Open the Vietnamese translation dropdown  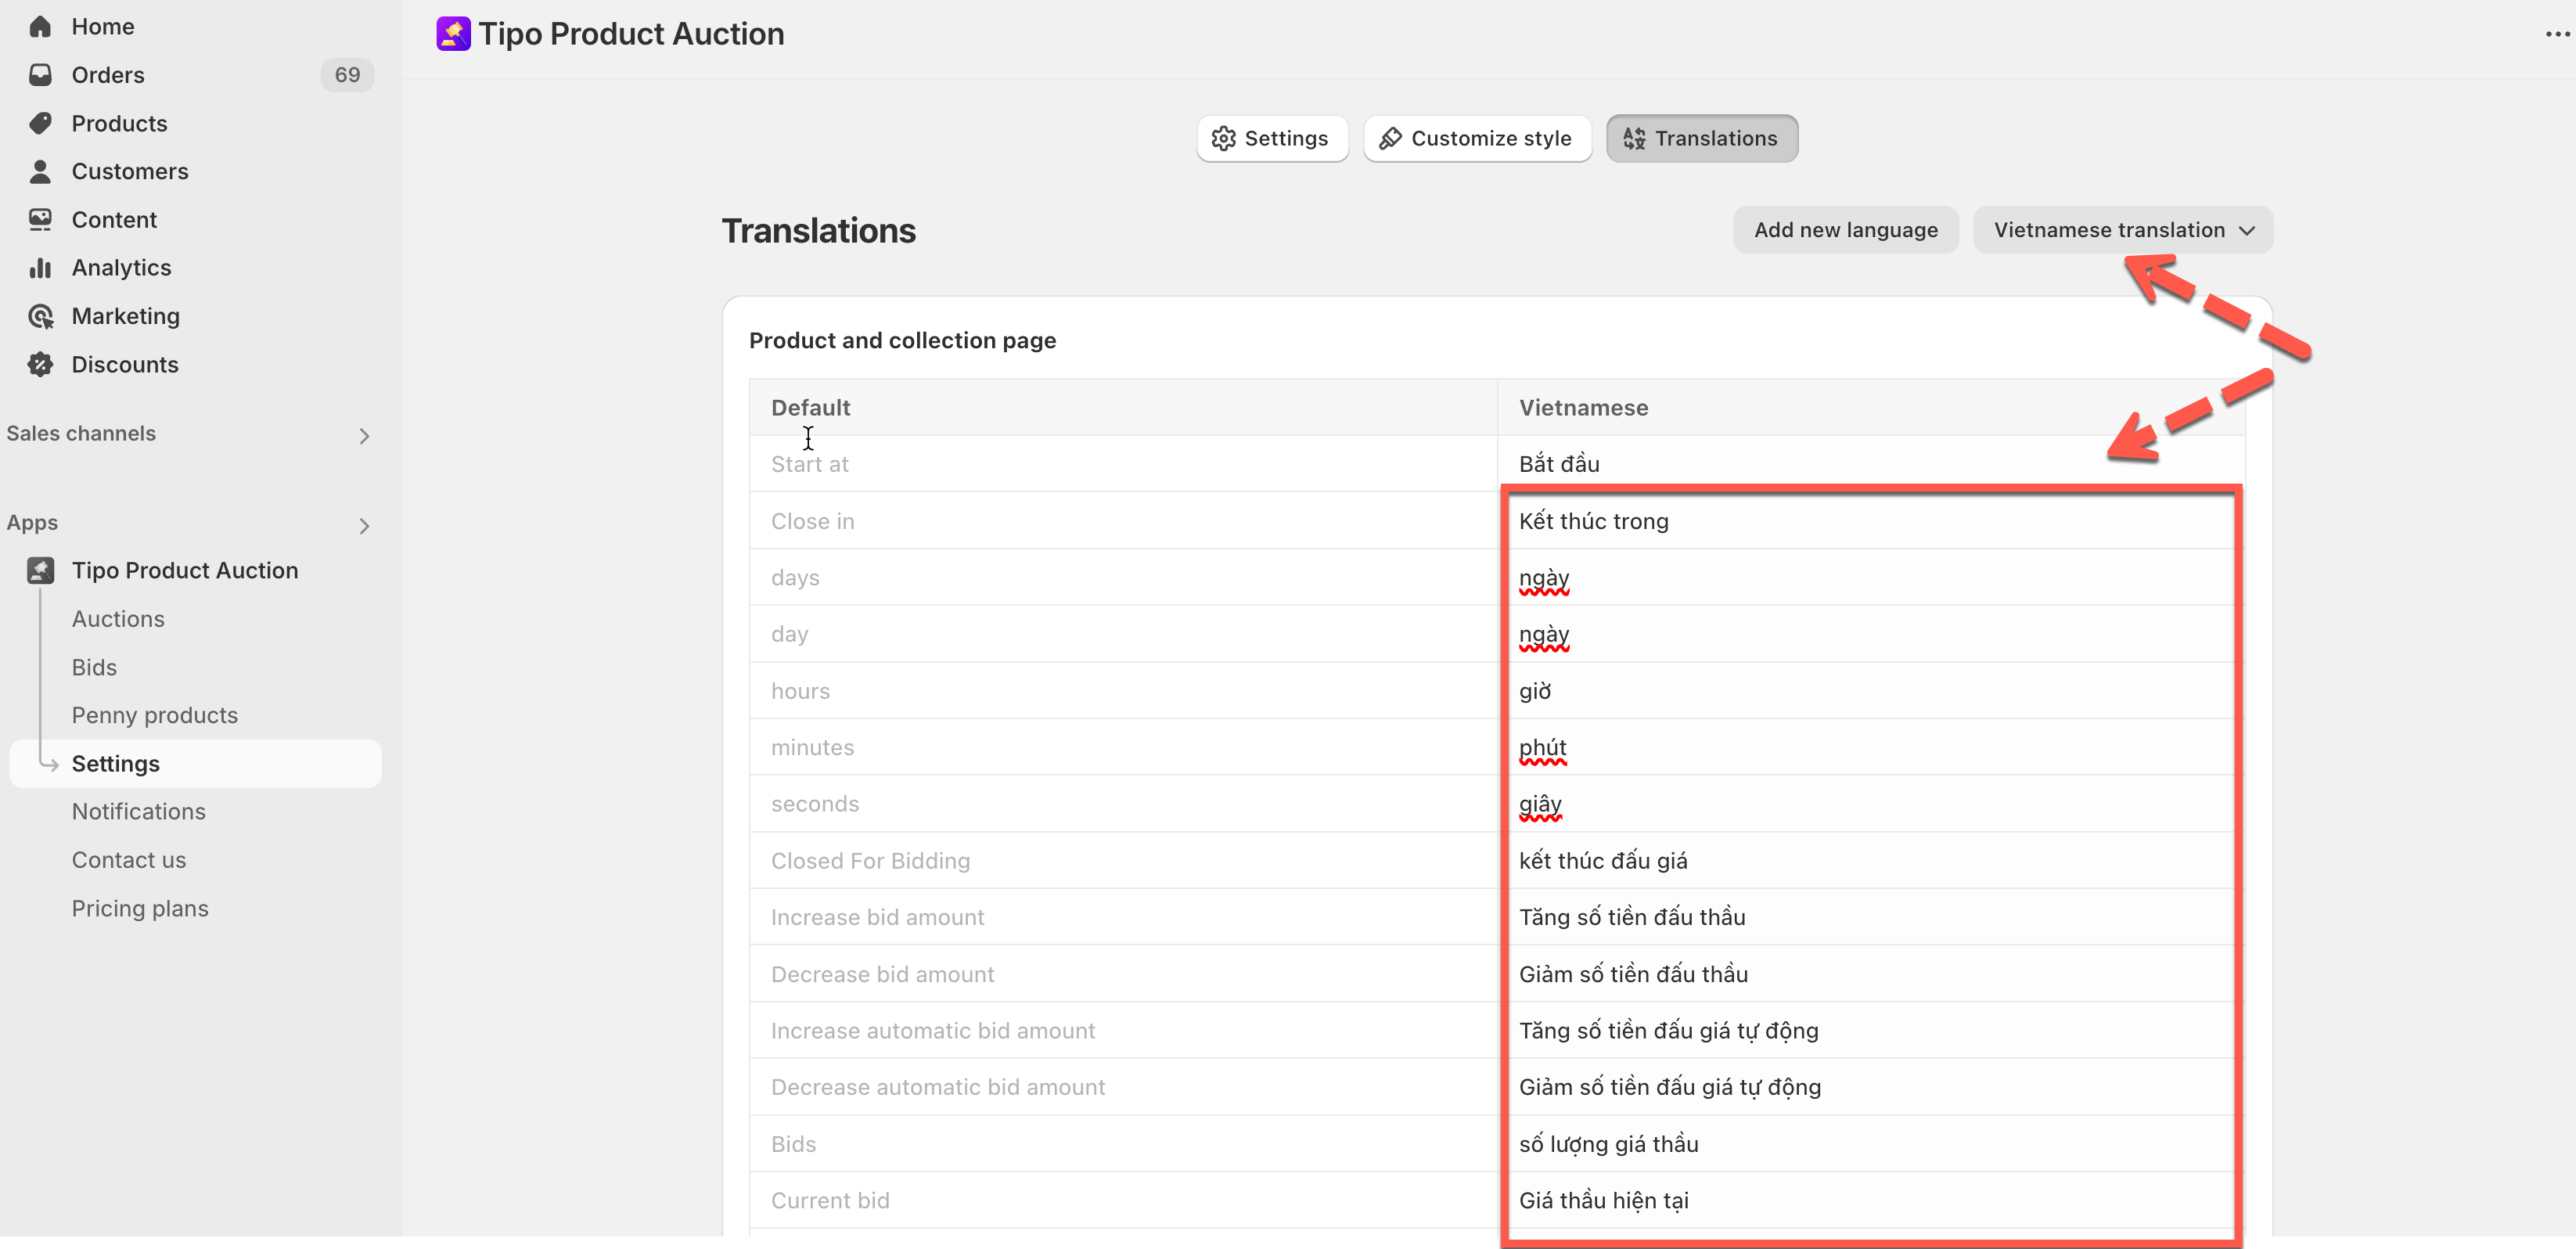[x=2122, y=230]
